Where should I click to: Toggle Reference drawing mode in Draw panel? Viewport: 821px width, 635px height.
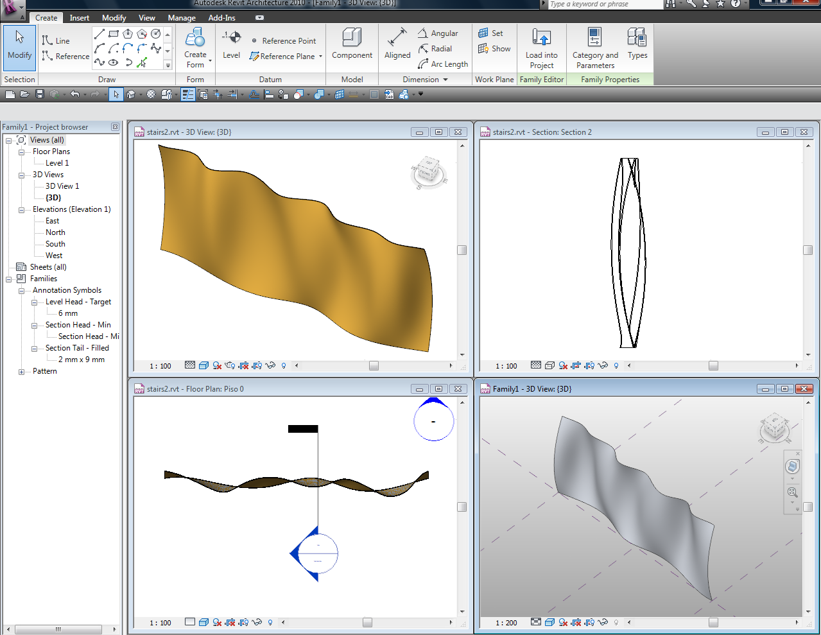pos(65,57)
